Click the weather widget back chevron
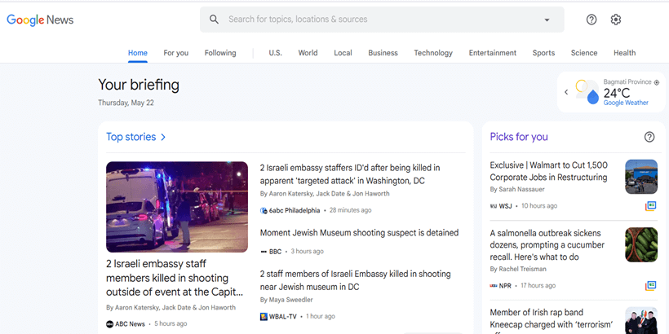 [x=566, y=92]
